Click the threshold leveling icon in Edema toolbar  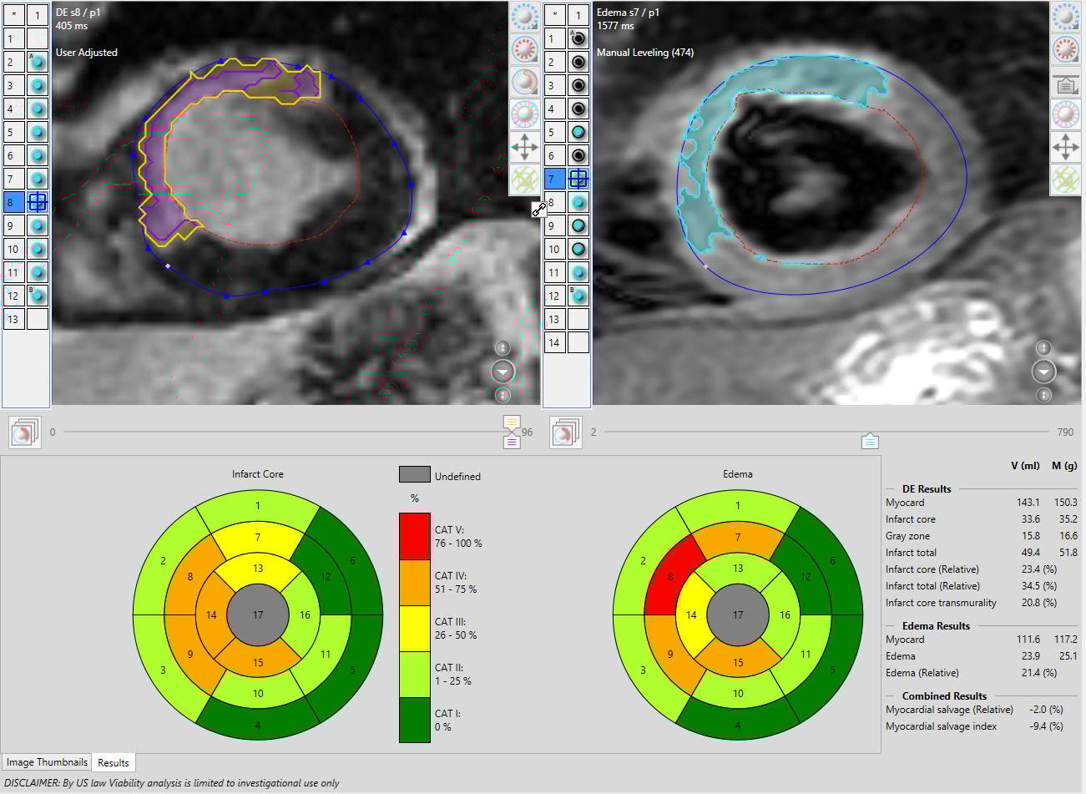1065,83
